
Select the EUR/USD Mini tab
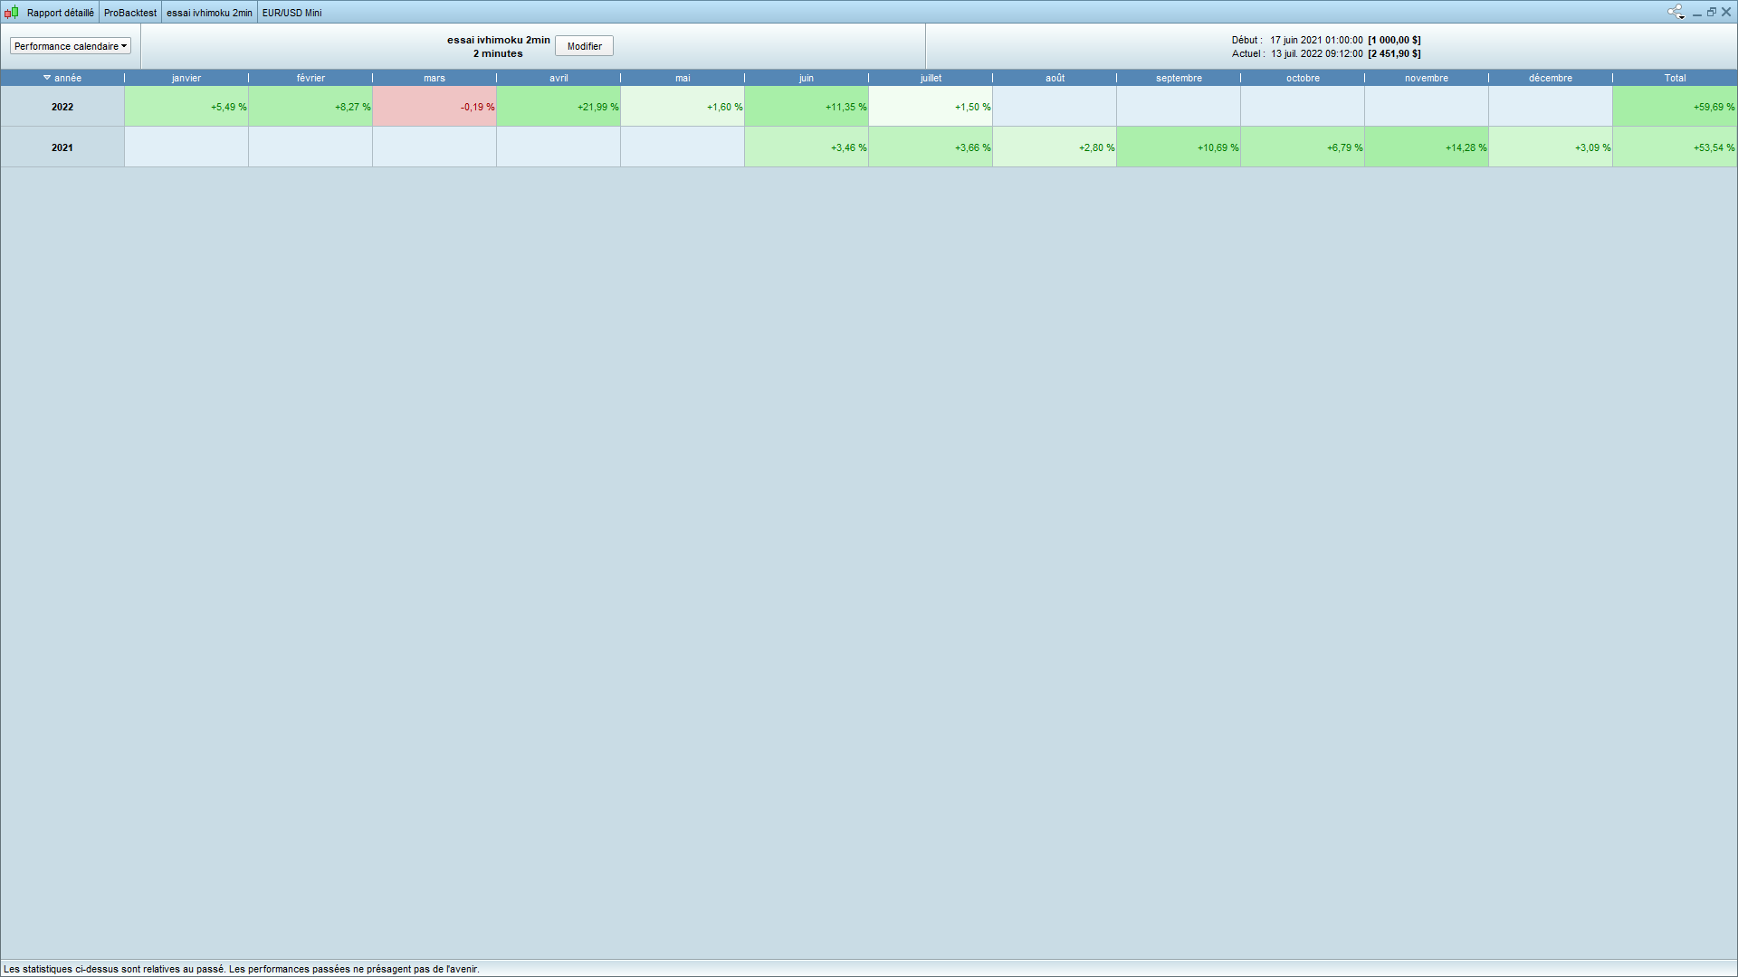291,13
